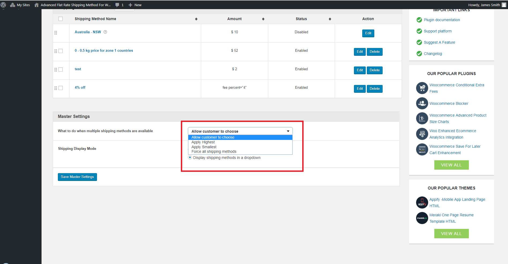
Task: Grab drag handle of Australia - NSW row
Action: [x=56, y=33]
